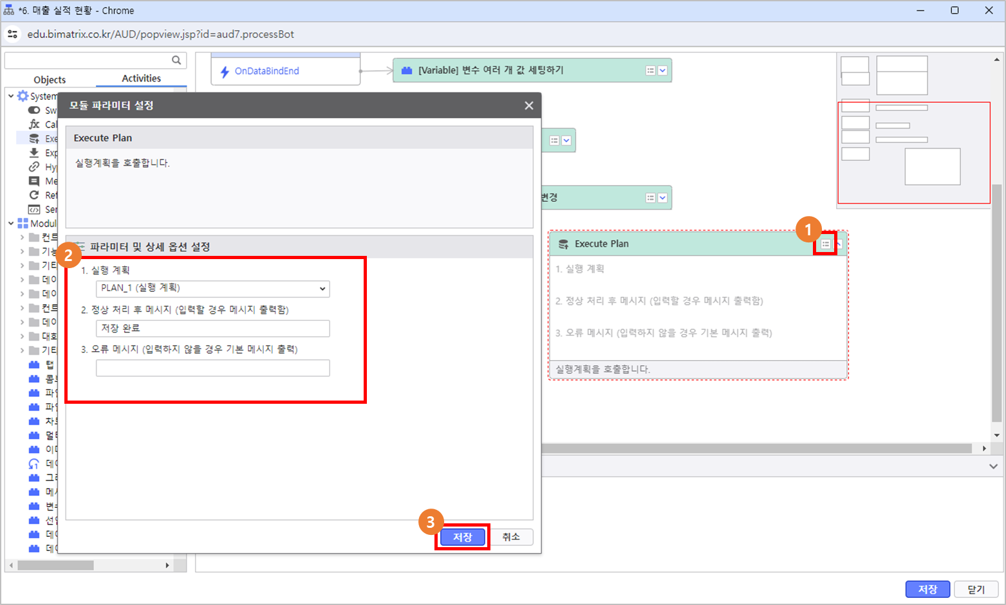Select the 콤보 module brick icon
The image size is (1006, 605).
point(34,379)
